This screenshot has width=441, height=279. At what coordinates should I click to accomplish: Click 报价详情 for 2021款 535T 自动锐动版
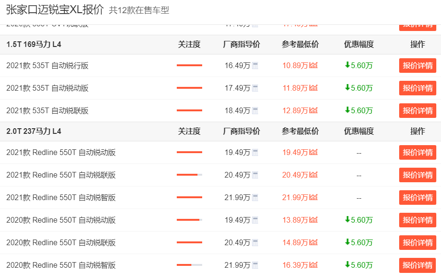pyautogui.click(x=417, y=88)
